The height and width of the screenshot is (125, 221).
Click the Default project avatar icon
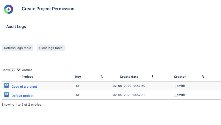[x=7, y=95]
